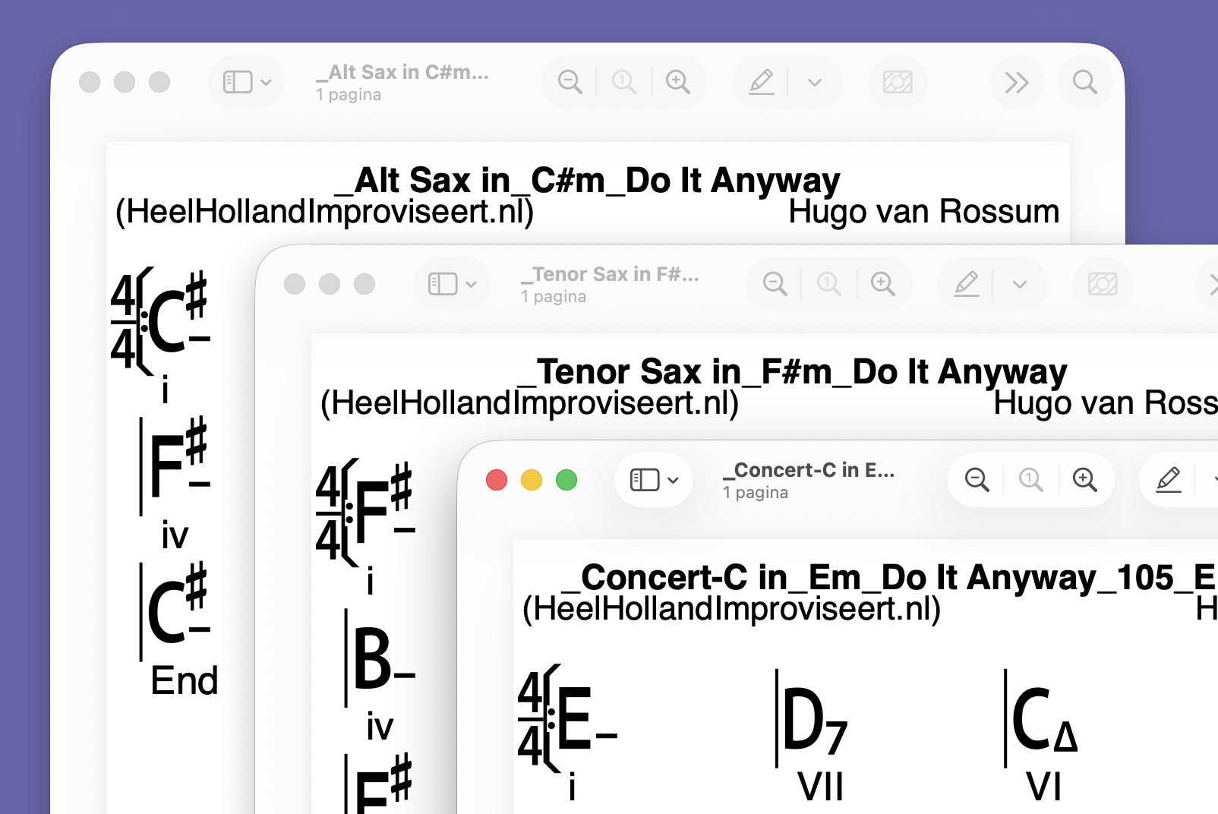The height and width of the screenshot is (814, 1218).
Task: Zoom in on Concert-C document
Action: pyautogui.click(x=1085, y=480)
